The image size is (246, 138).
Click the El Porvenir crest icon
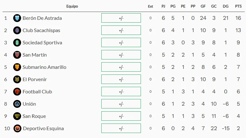tap(17, 79)
